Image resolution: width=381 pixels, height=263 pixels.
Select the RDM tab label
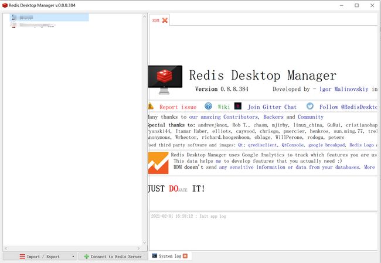pos(156,21)
